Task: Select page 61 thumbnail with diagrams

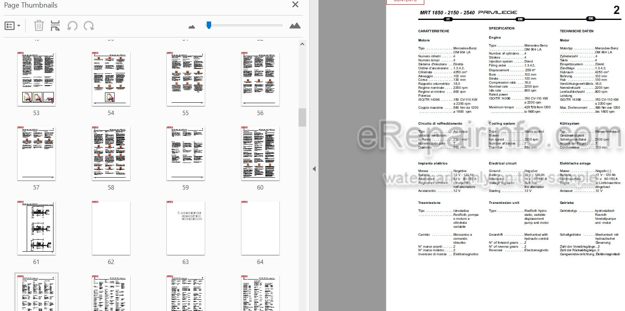Action: [36, 228]
